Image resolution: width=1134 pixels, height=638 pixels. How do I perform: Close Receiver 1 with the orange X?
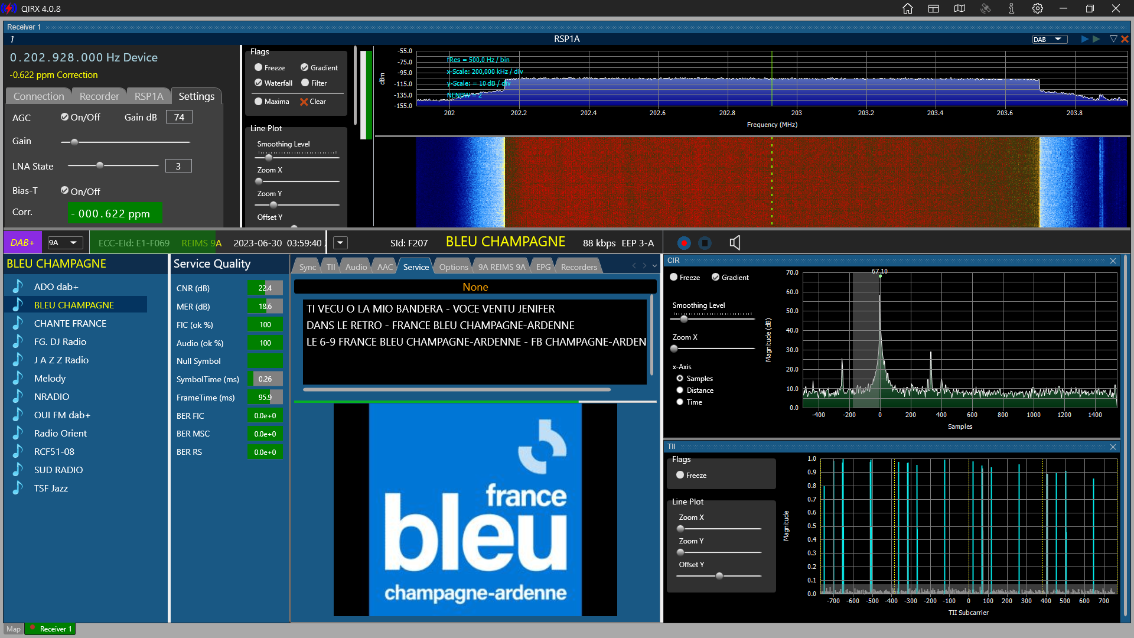tap(1125, 39)
